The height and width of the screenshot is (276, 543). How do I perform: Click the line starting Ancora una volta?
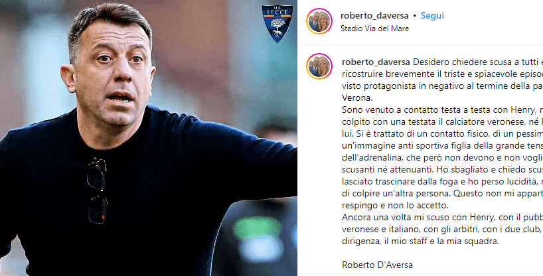coord(442,218)
